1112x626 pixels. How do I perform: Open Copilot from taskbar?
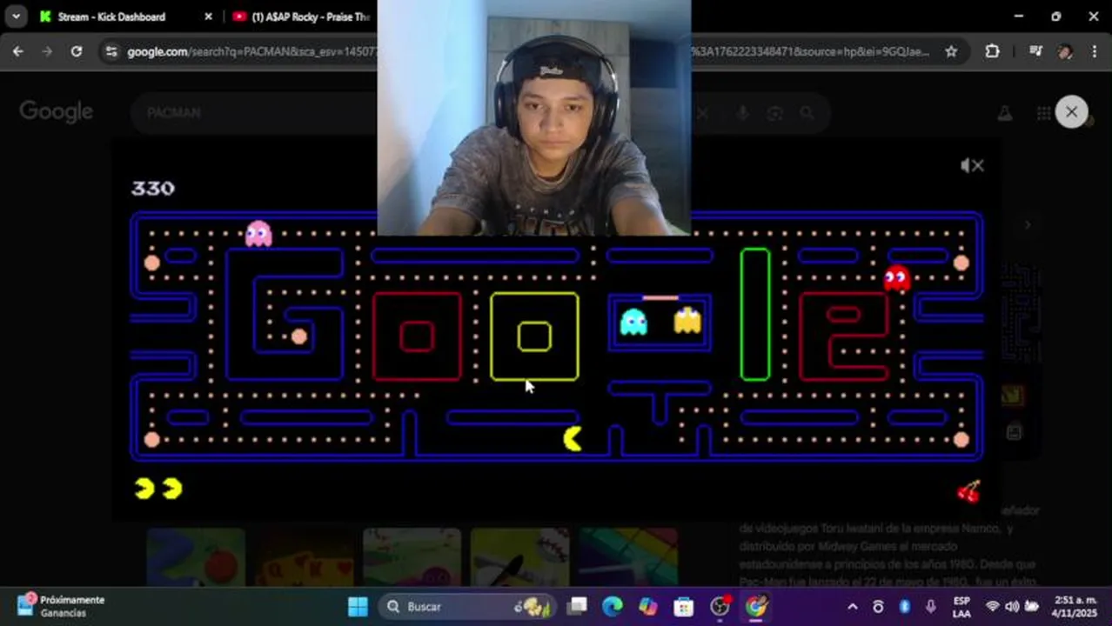point(648,607)
